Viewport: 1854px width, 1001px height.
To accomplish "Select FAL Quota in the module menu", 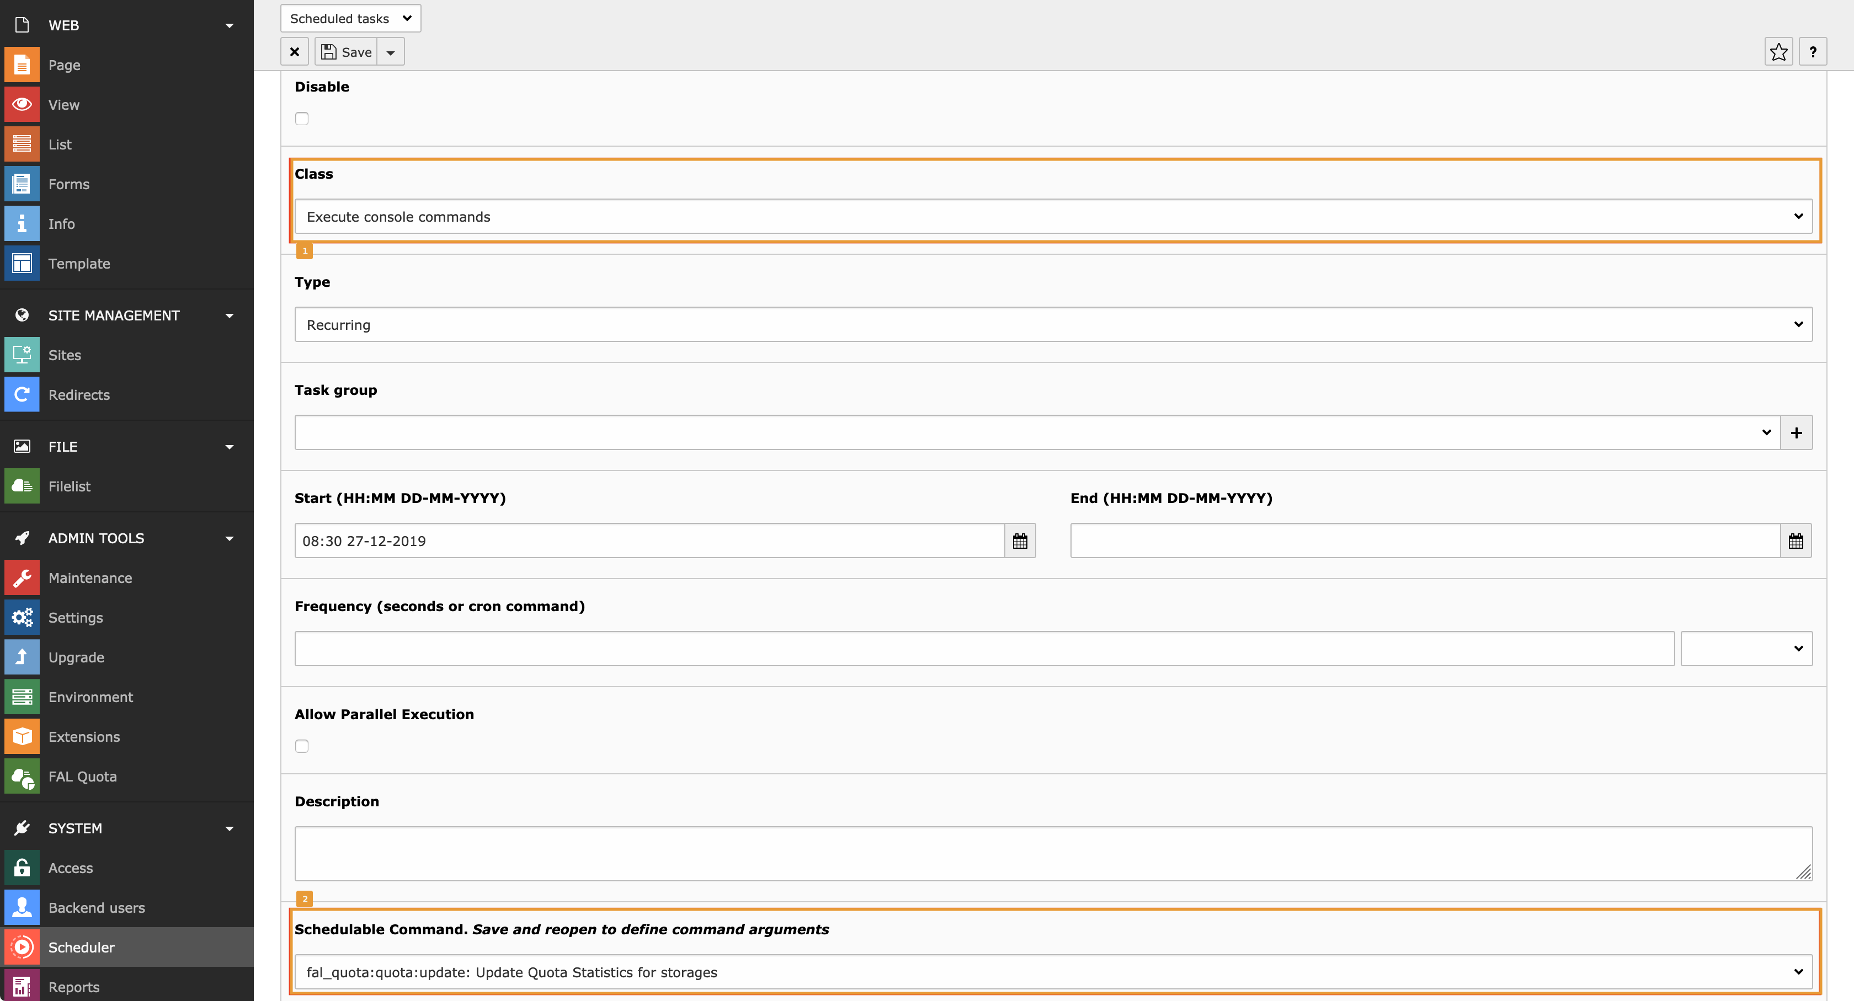I will [x=127, y=777].
